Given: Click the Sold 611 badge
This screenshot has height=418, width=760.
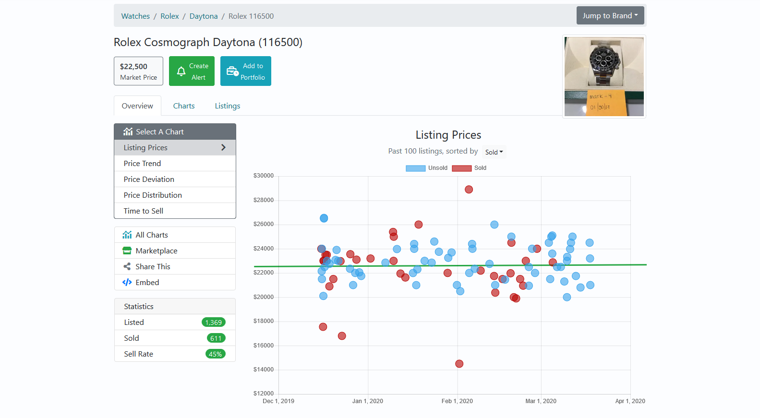Looking at the screenshot, I should [216, 338].
